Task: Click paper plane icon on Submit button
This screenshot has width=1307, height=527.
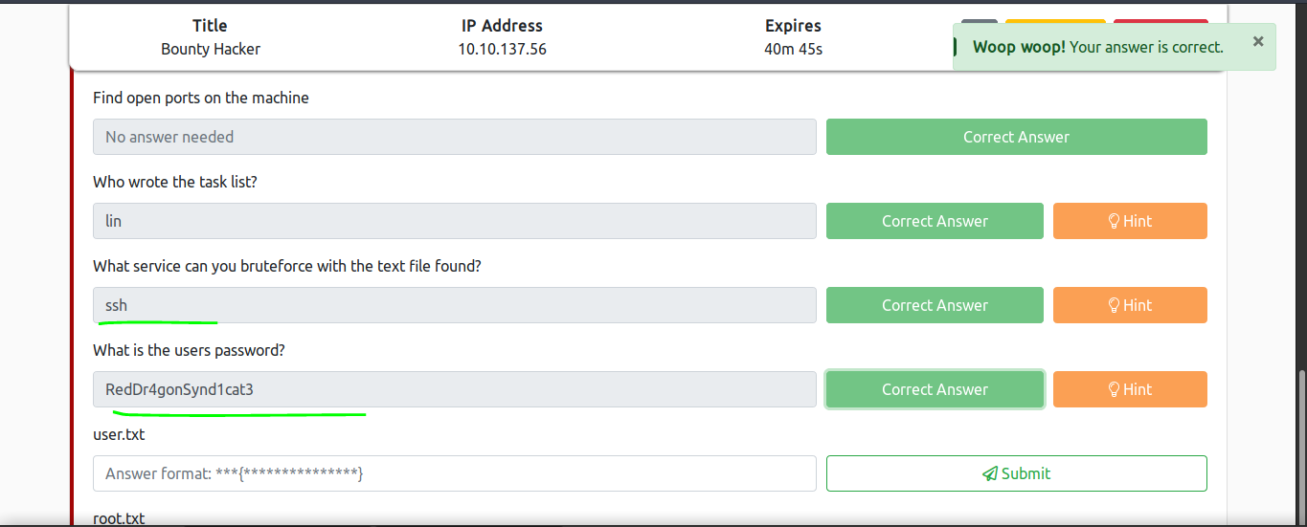Action: tap(990, 473)
